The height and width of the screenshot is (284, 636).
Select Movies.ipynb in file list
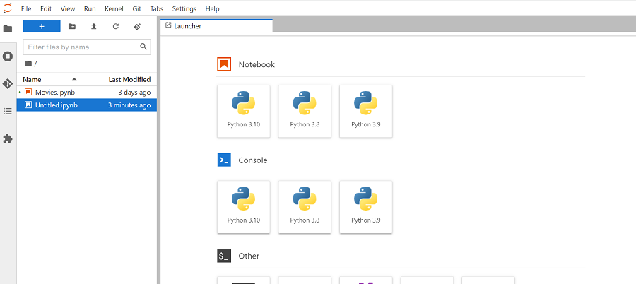[x=87, y=92]
